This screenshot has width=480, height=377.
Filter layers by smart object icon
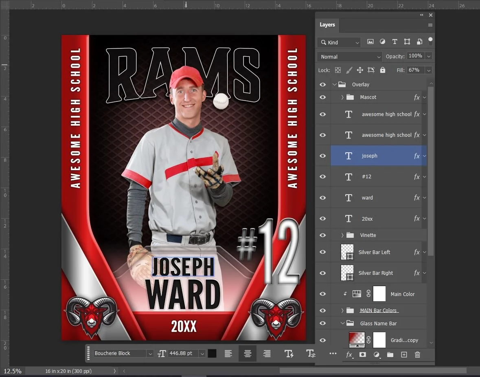[419, 42]
